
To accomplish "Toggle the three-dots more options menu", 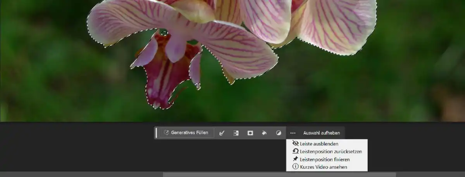I will click(x=293, y=133).
